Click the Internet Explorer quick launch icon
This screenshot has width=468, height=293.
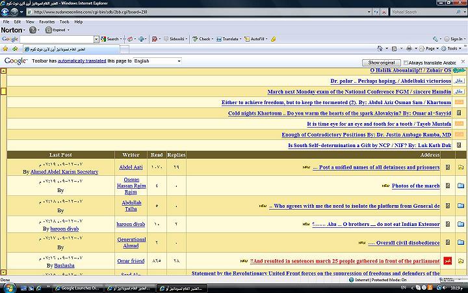pos(39,288)
